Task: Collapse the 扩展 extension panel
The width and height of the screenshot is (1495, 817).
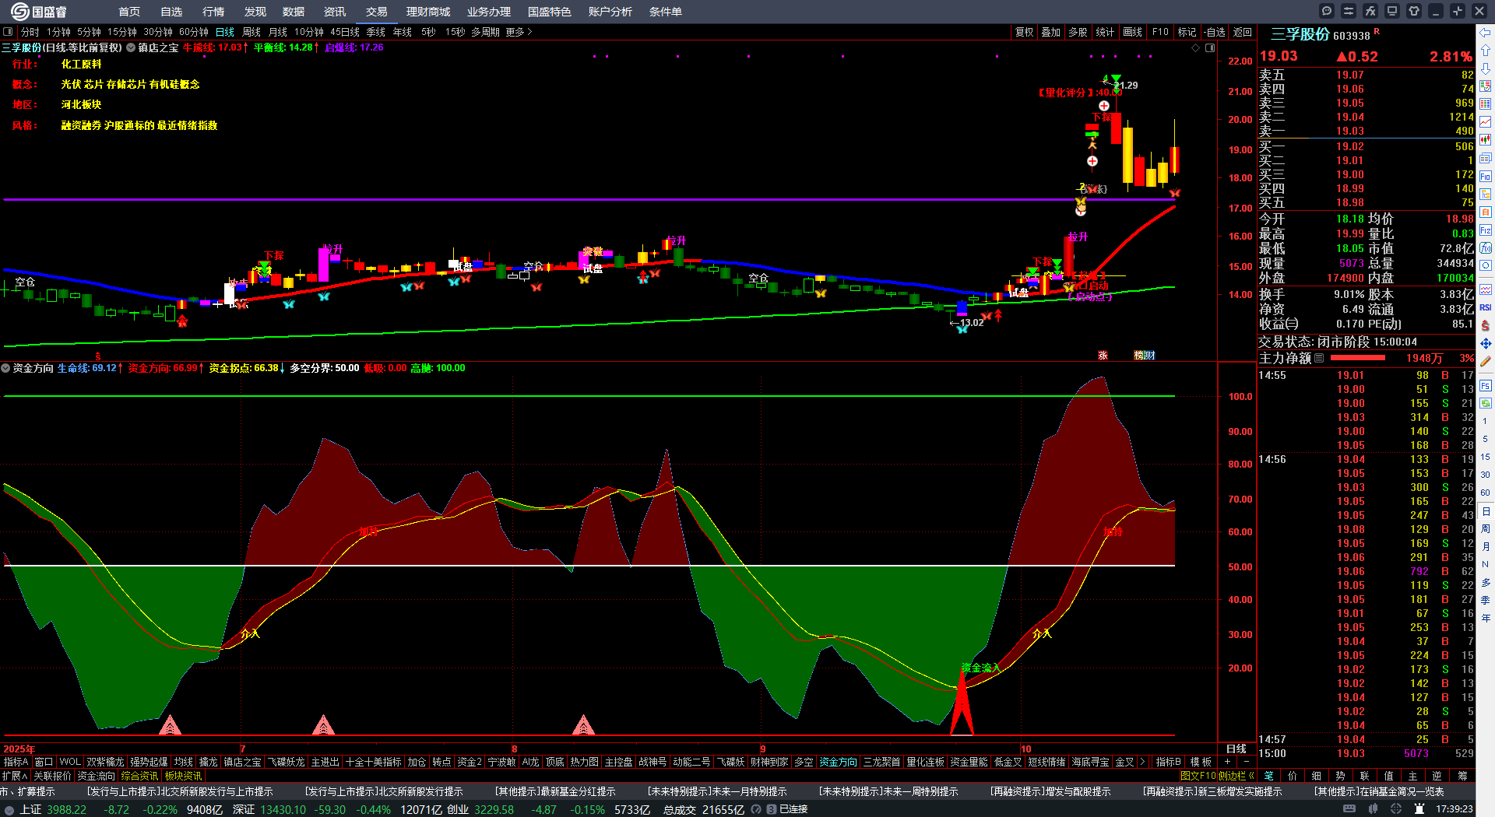Action: tap(15, 776)
